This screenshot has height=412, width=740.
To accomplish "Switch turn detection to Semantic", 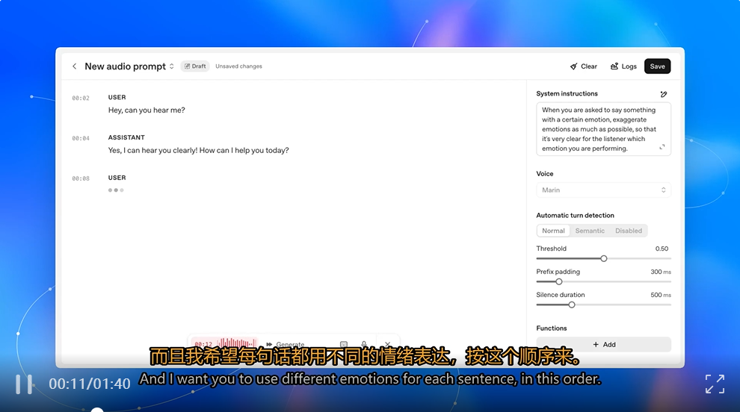I will pos(590,231).
